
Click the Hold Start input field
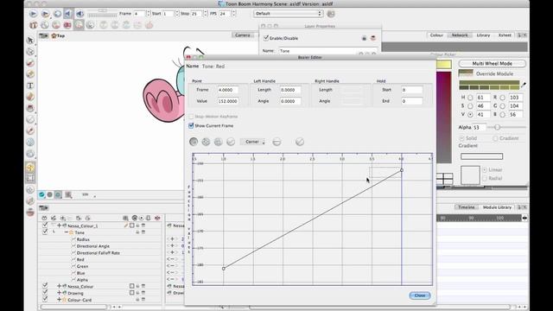coord(411,90)
